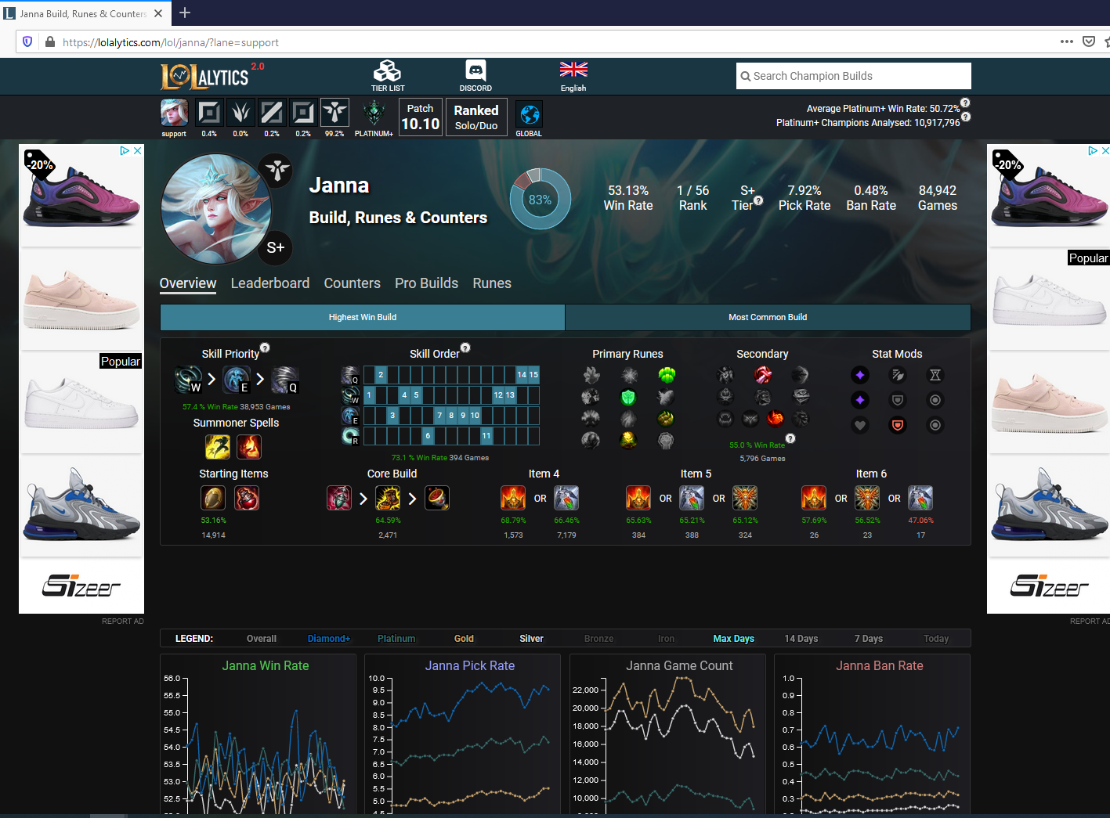This screenshot has height=818, width=1110.
Task: Click the GLOBAL region globe icon
Action: pos(529,116)
